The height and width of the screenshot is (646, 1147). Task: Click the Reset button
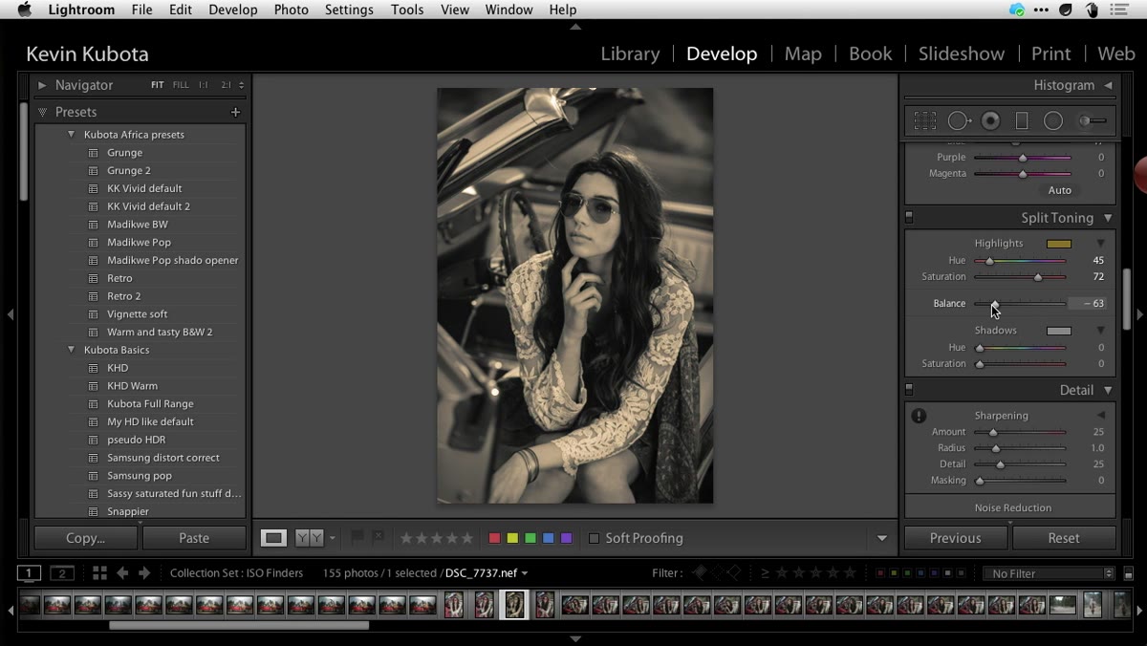[x=1064, y=538]
